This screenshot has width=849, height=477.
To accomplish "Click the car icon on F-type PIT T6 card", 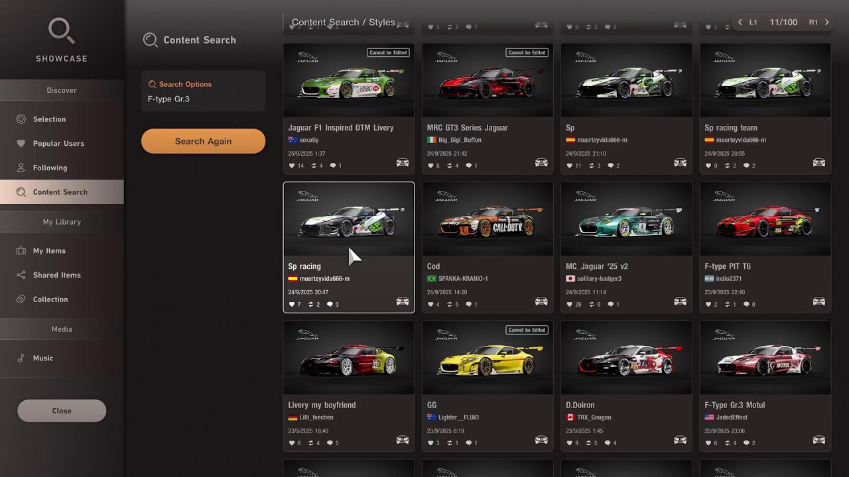I will [819, 301].
